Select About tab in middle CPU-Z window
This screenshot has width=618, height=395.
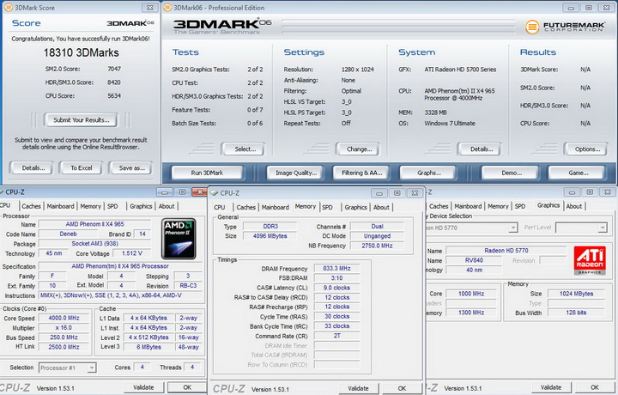click(381, 207)
